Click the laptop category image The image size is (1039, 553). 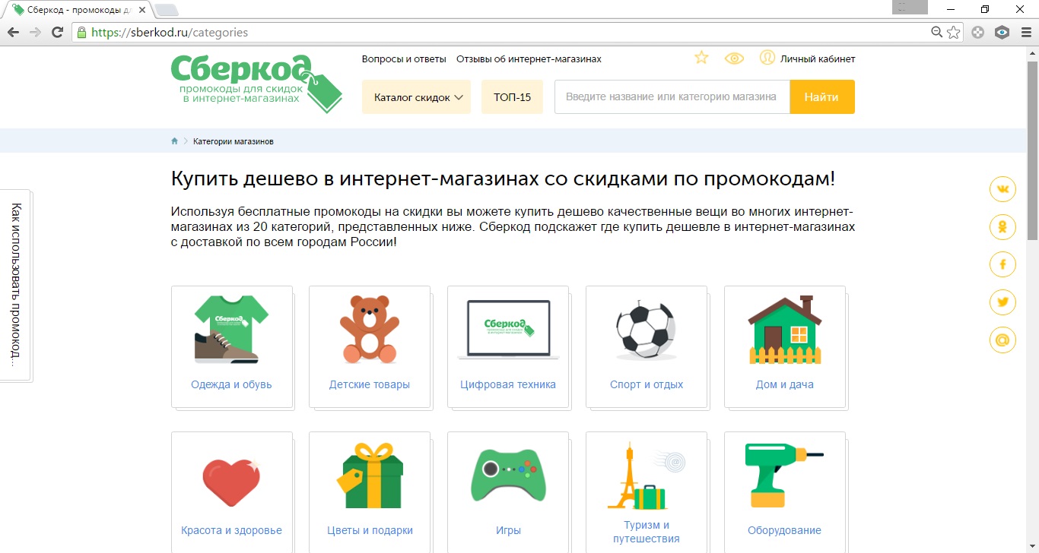point(508,329)
